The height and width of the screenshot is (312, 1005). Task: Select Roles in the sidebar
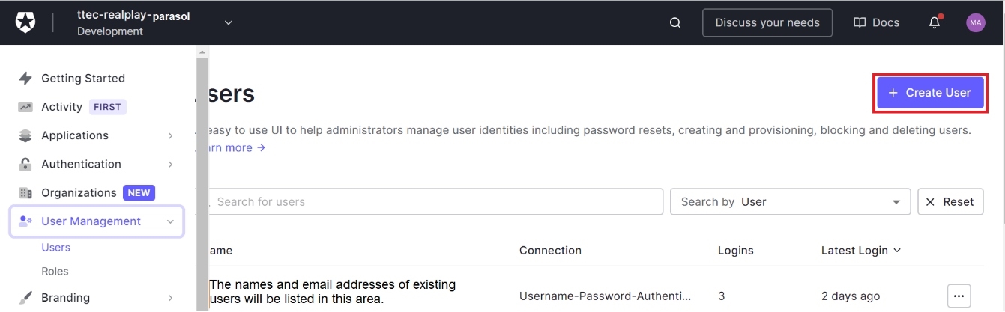[55, 272]
